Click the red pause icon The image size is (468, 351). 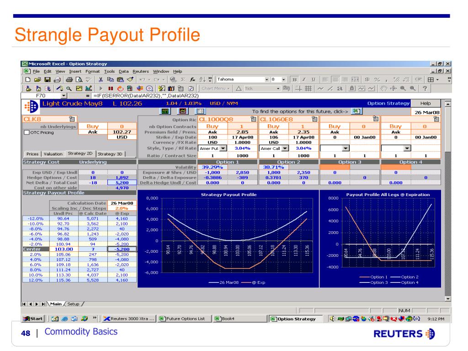pos(111,88)
